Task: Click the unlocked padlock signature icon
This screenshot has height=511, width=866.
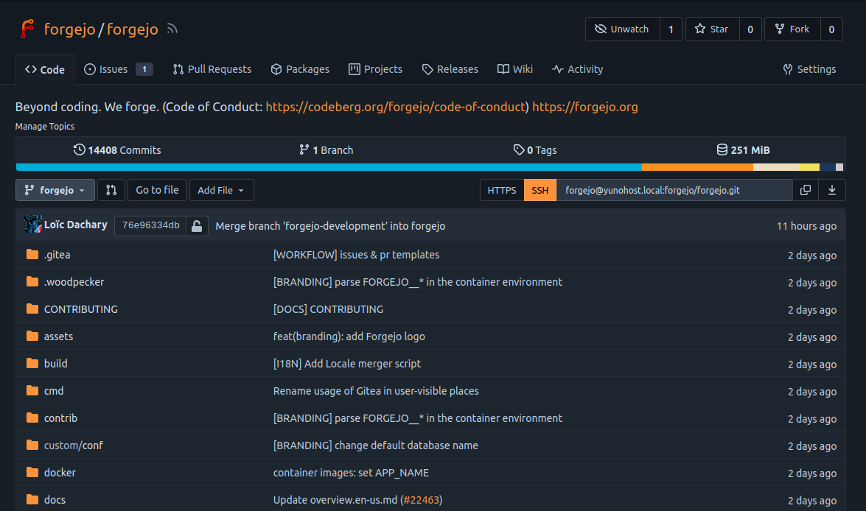Action: click(197, 226)
